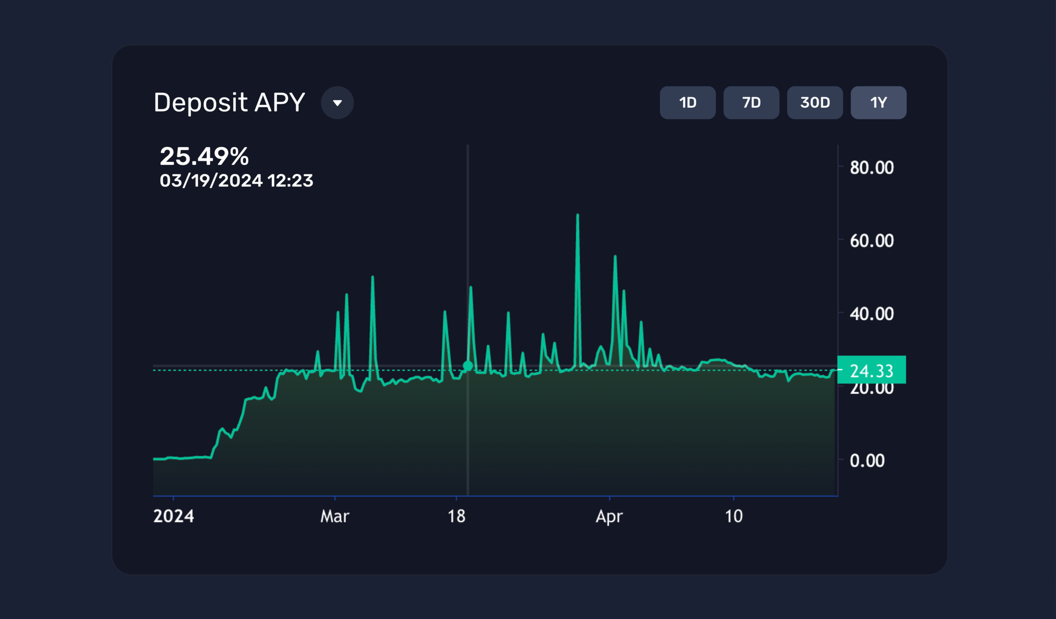This screenshot has width=1056, height=619.
Task: Click the crosshair dot on the line
Action: tap(468, 365)
